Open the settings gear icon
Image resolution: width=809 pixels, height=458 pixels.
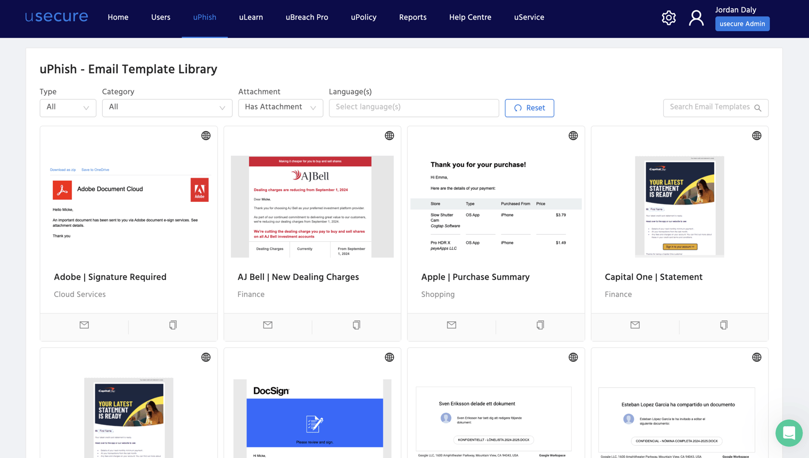[x=668, y=18]
